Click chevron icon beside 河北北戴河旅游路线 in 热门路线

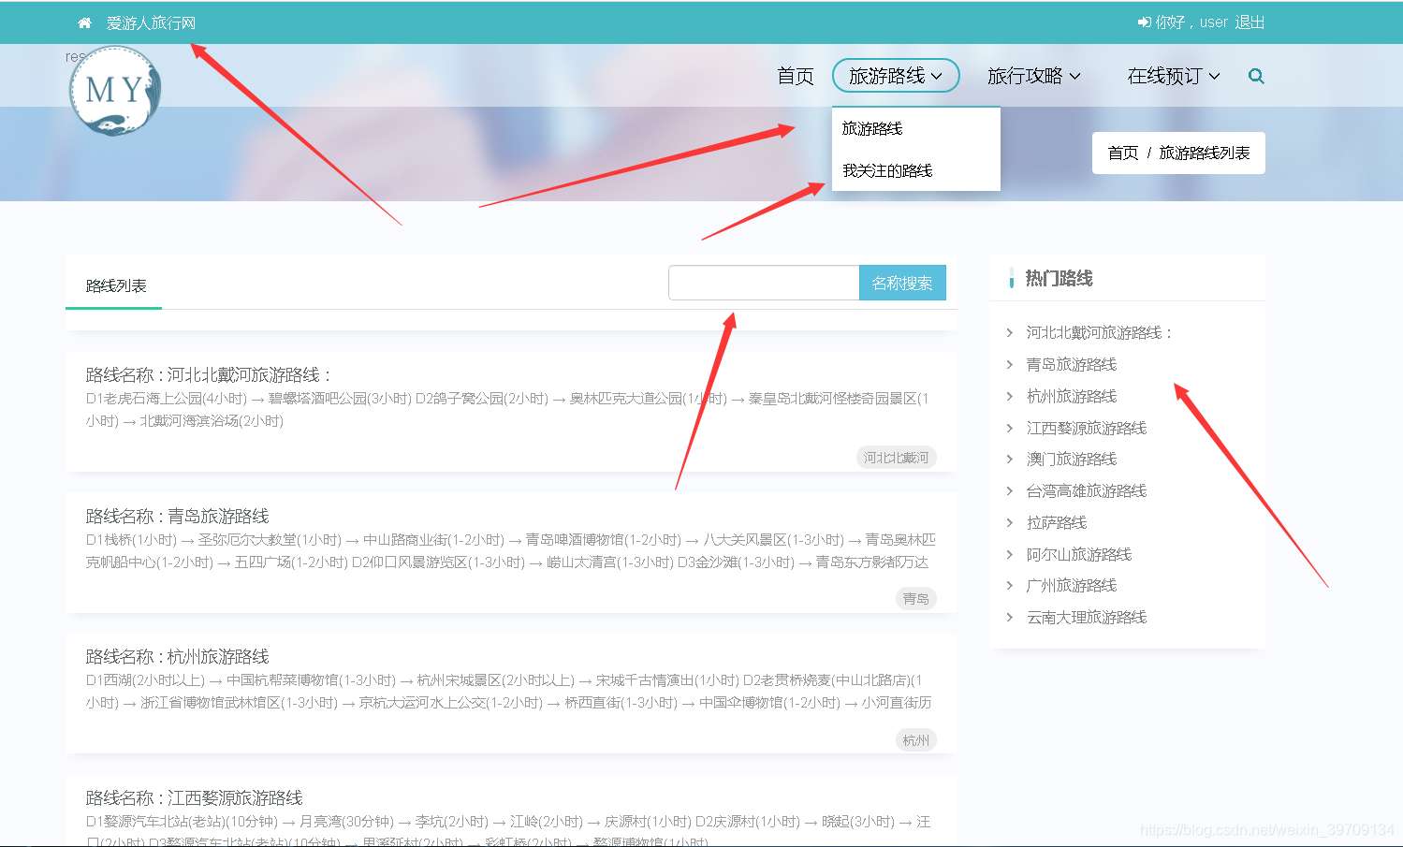tap(1009, 332)
